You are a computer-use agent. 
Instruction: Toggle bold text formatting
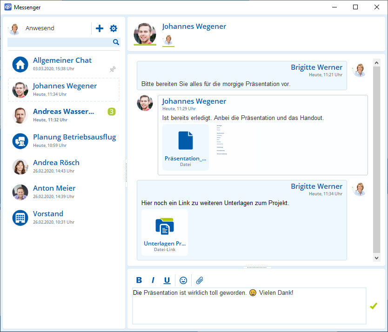tap(139, 280)
